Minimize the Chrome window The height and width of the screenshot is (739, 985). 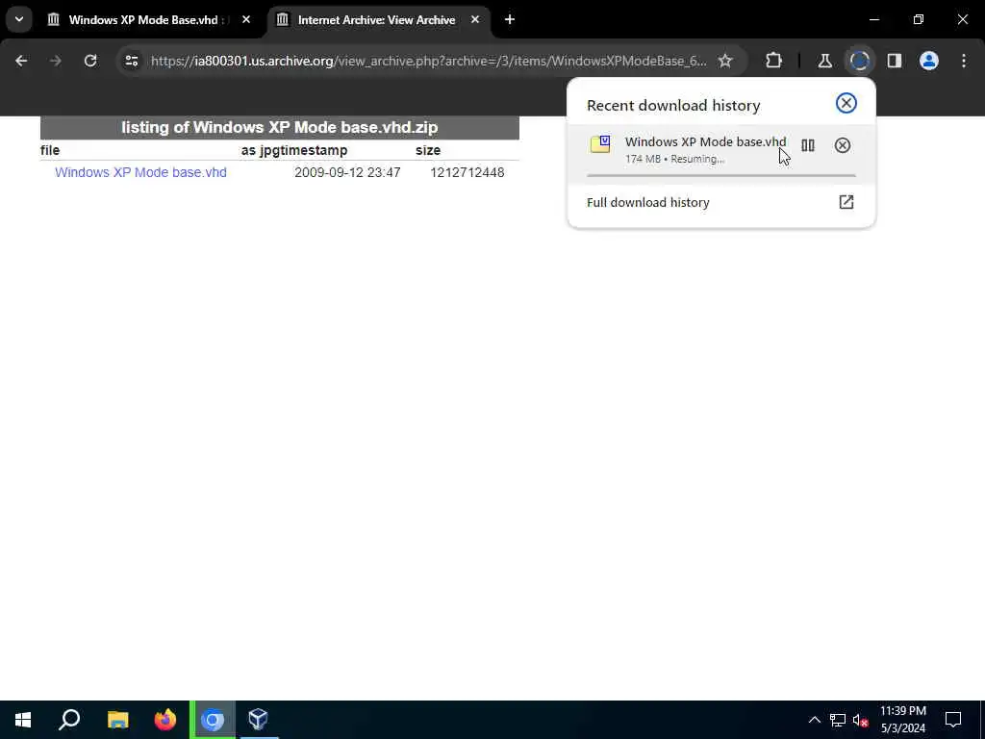(x=874, y=19)
